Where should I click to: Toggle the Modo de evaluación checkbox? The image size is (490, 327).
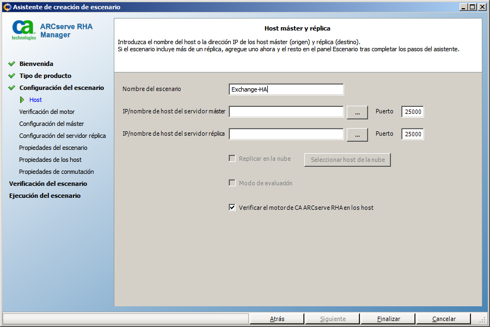[232, 183]
